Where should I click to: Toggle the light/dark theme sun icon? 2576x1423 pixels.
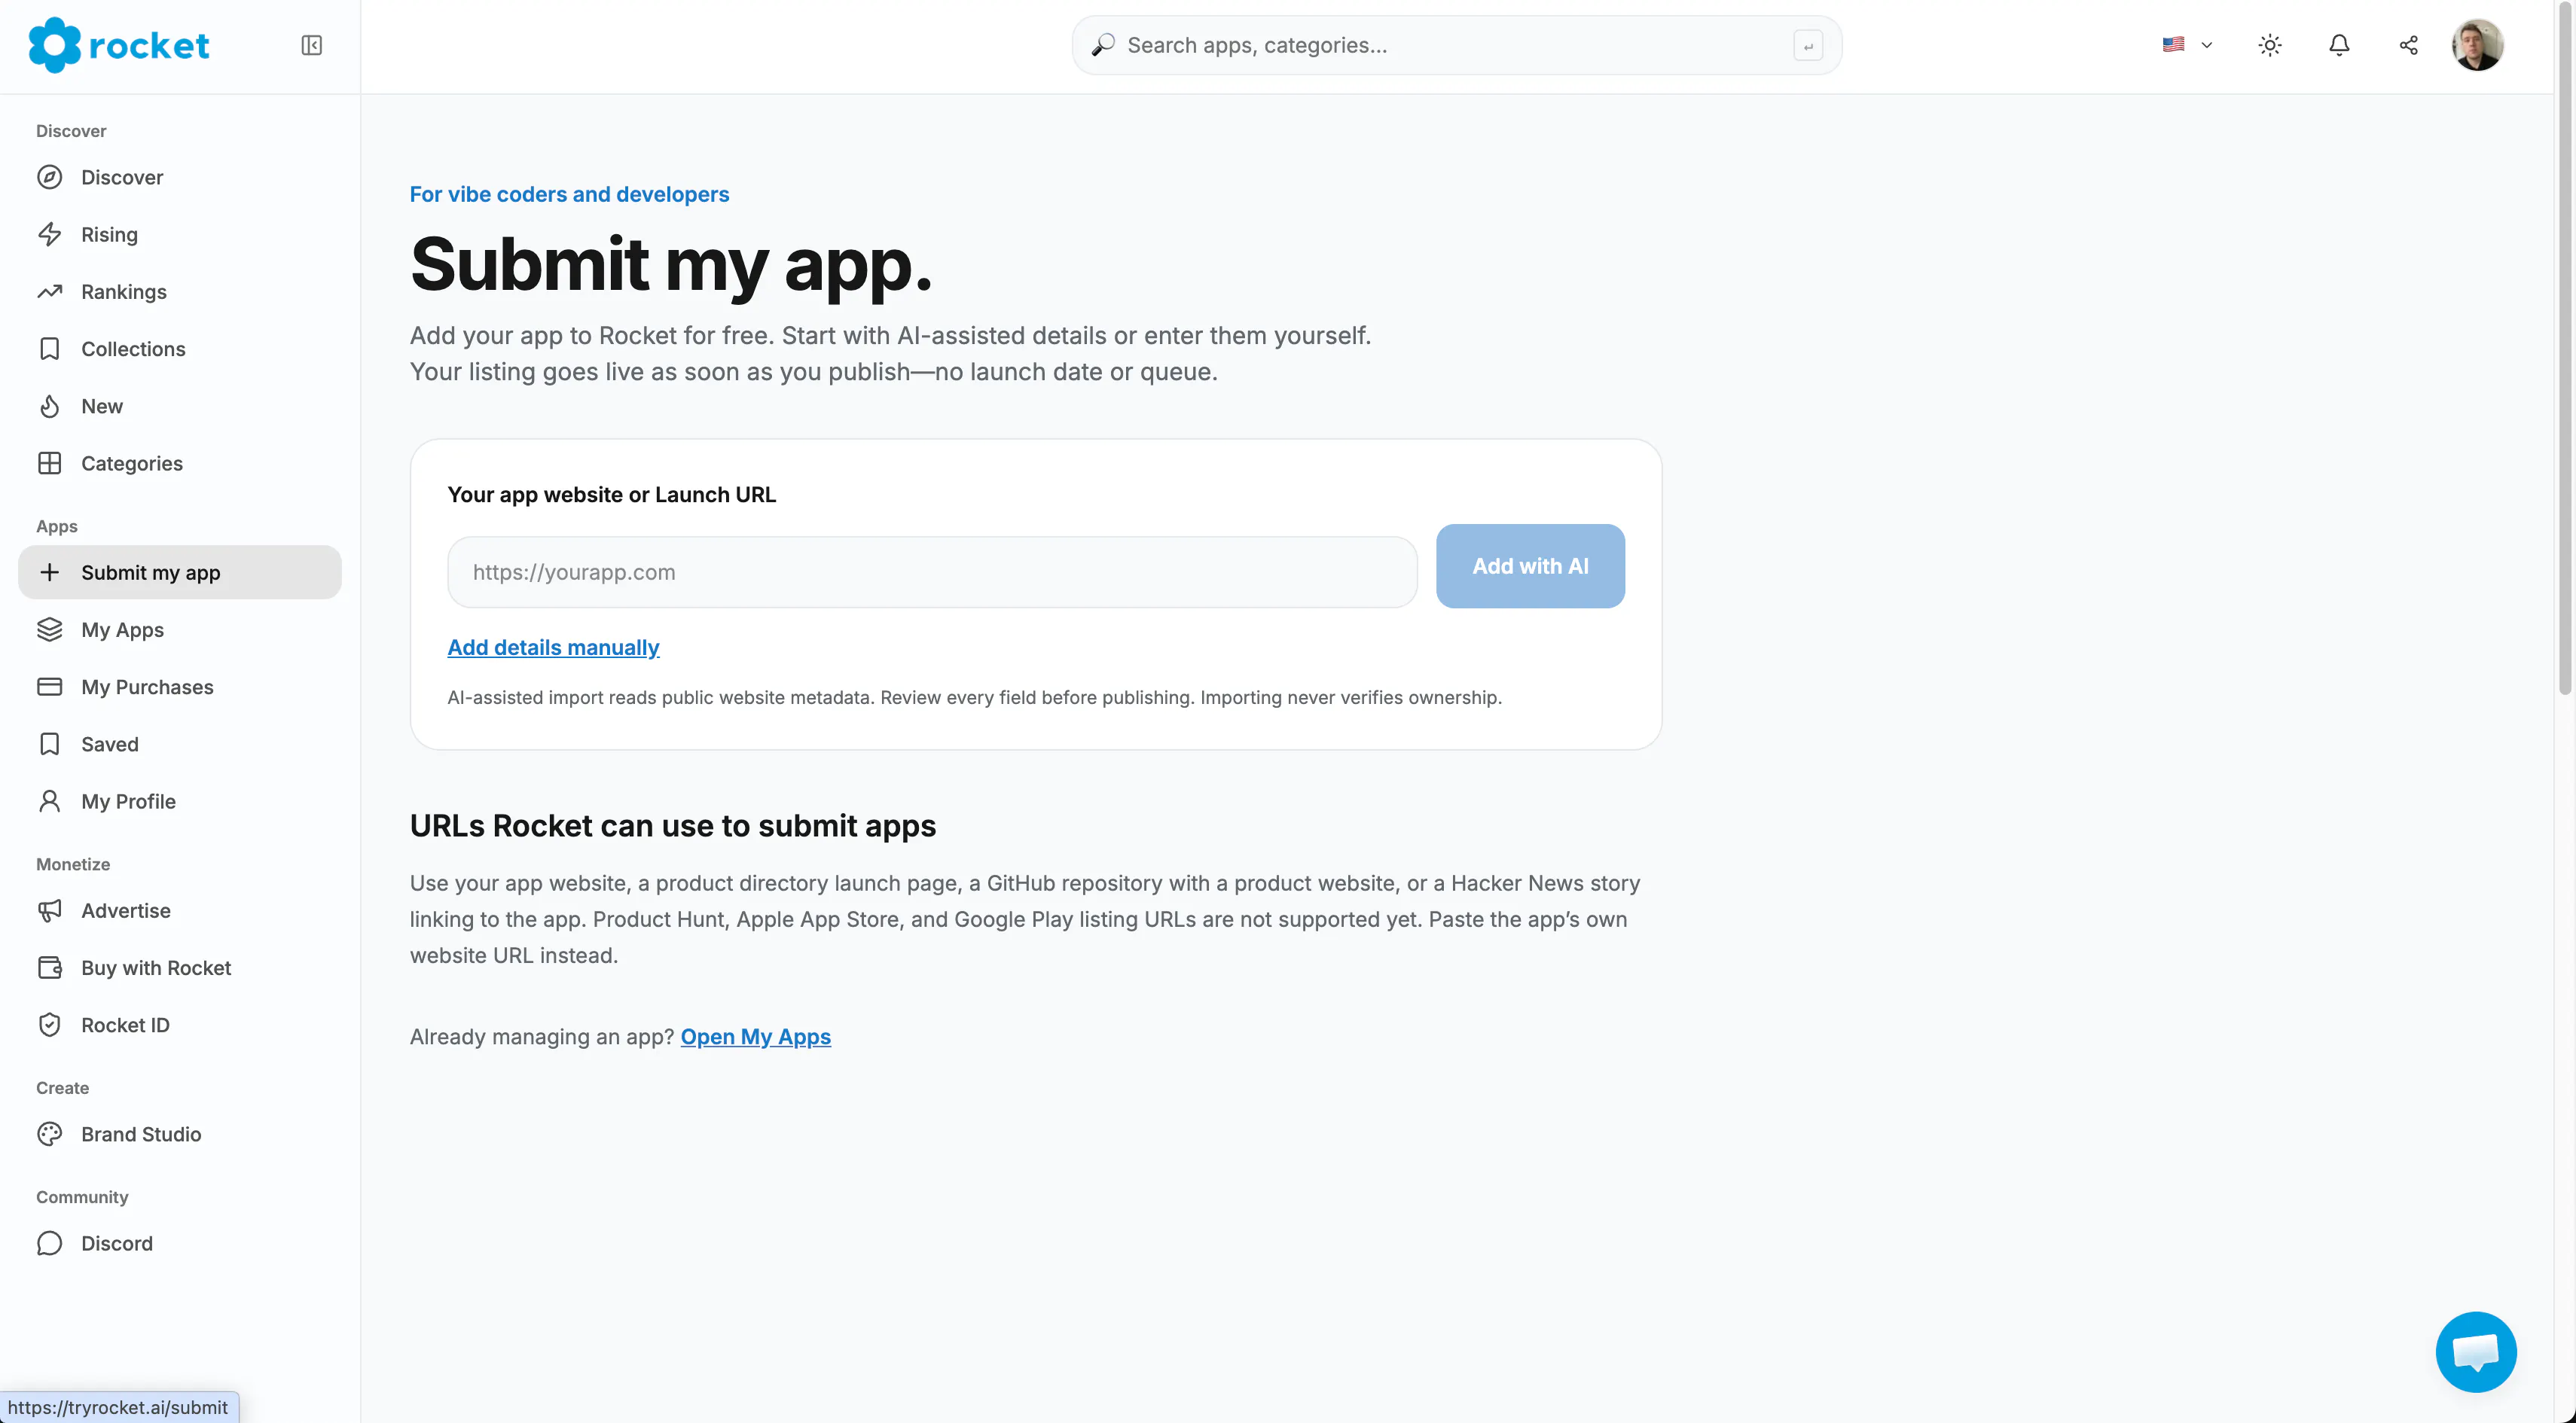pos(2270,45)
